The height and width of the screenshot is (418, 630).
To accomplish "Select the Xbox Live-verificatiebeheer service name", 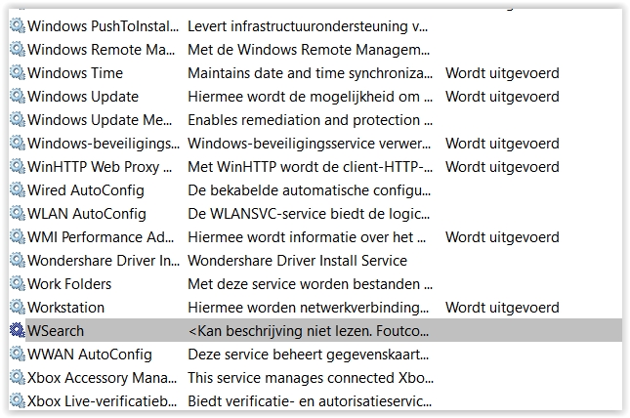I will pos(103,401).
